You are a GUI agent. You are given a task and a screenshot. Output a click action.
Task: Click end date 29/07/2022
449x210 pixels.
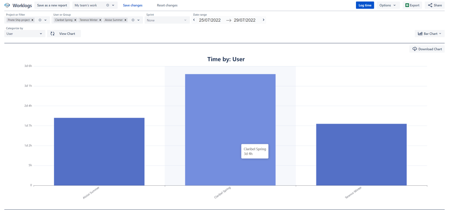pos(245,20)
